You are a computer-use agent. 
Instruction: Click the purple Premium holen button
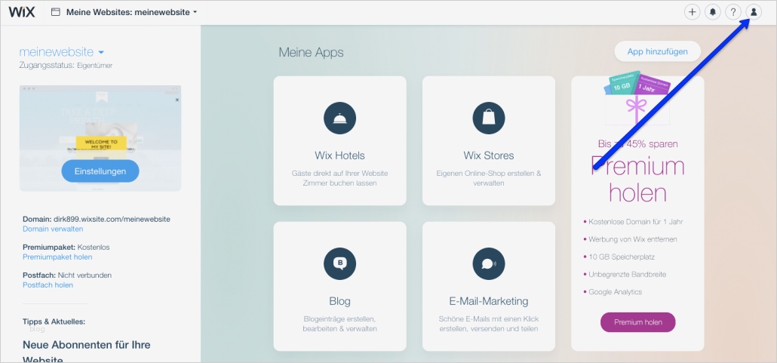[x=637, y=322]
